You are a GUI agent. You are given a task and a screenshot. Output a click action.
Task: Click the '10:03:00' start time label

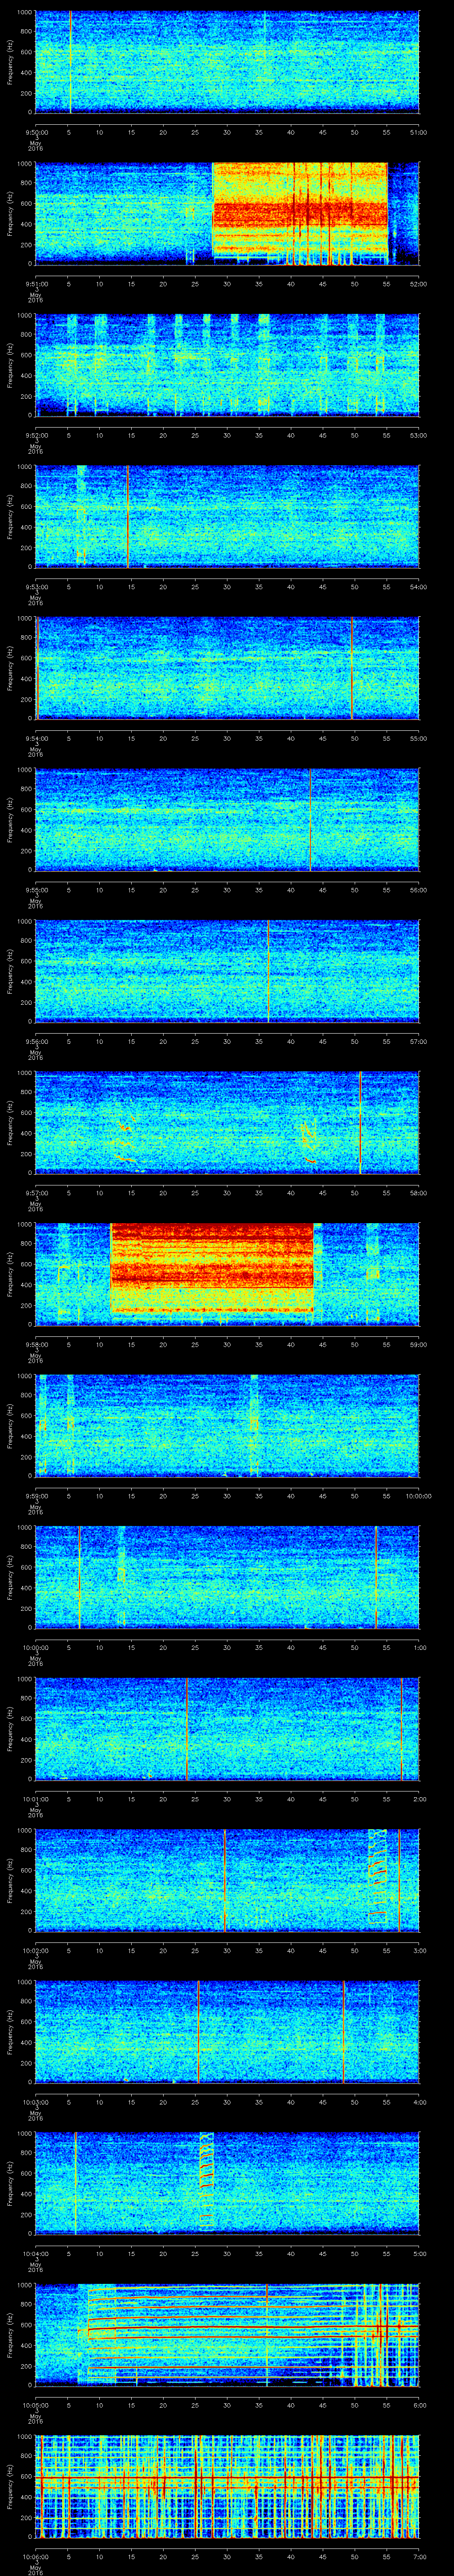pos(36,2101)
